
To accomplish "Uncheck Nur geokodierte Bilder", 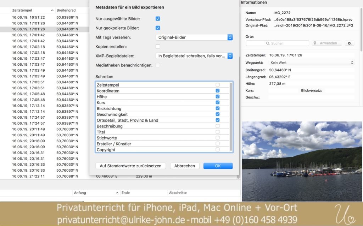I will click(x=157, y=28).
